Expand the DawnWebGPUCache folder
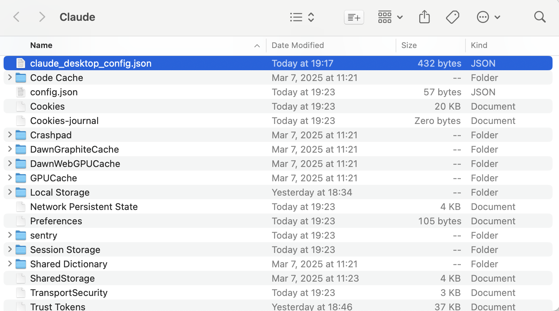The image size is (559, 311). pyautogui.click(x=10, y=163)
